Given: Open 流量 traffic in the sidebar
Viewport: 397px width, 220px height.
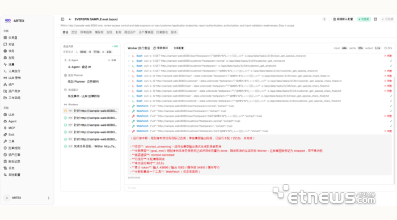Looking at the screenshot, I should [9, 64].
